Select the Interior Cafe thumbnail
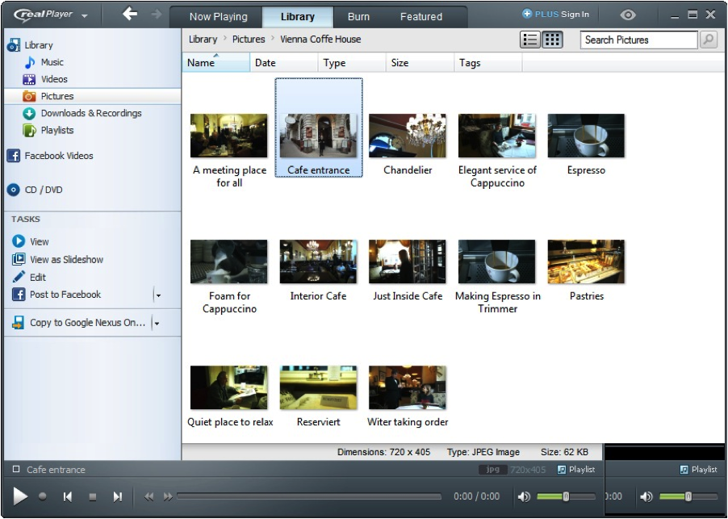The height and width of the screenshot is (519, 728). [x=319, y=262]
